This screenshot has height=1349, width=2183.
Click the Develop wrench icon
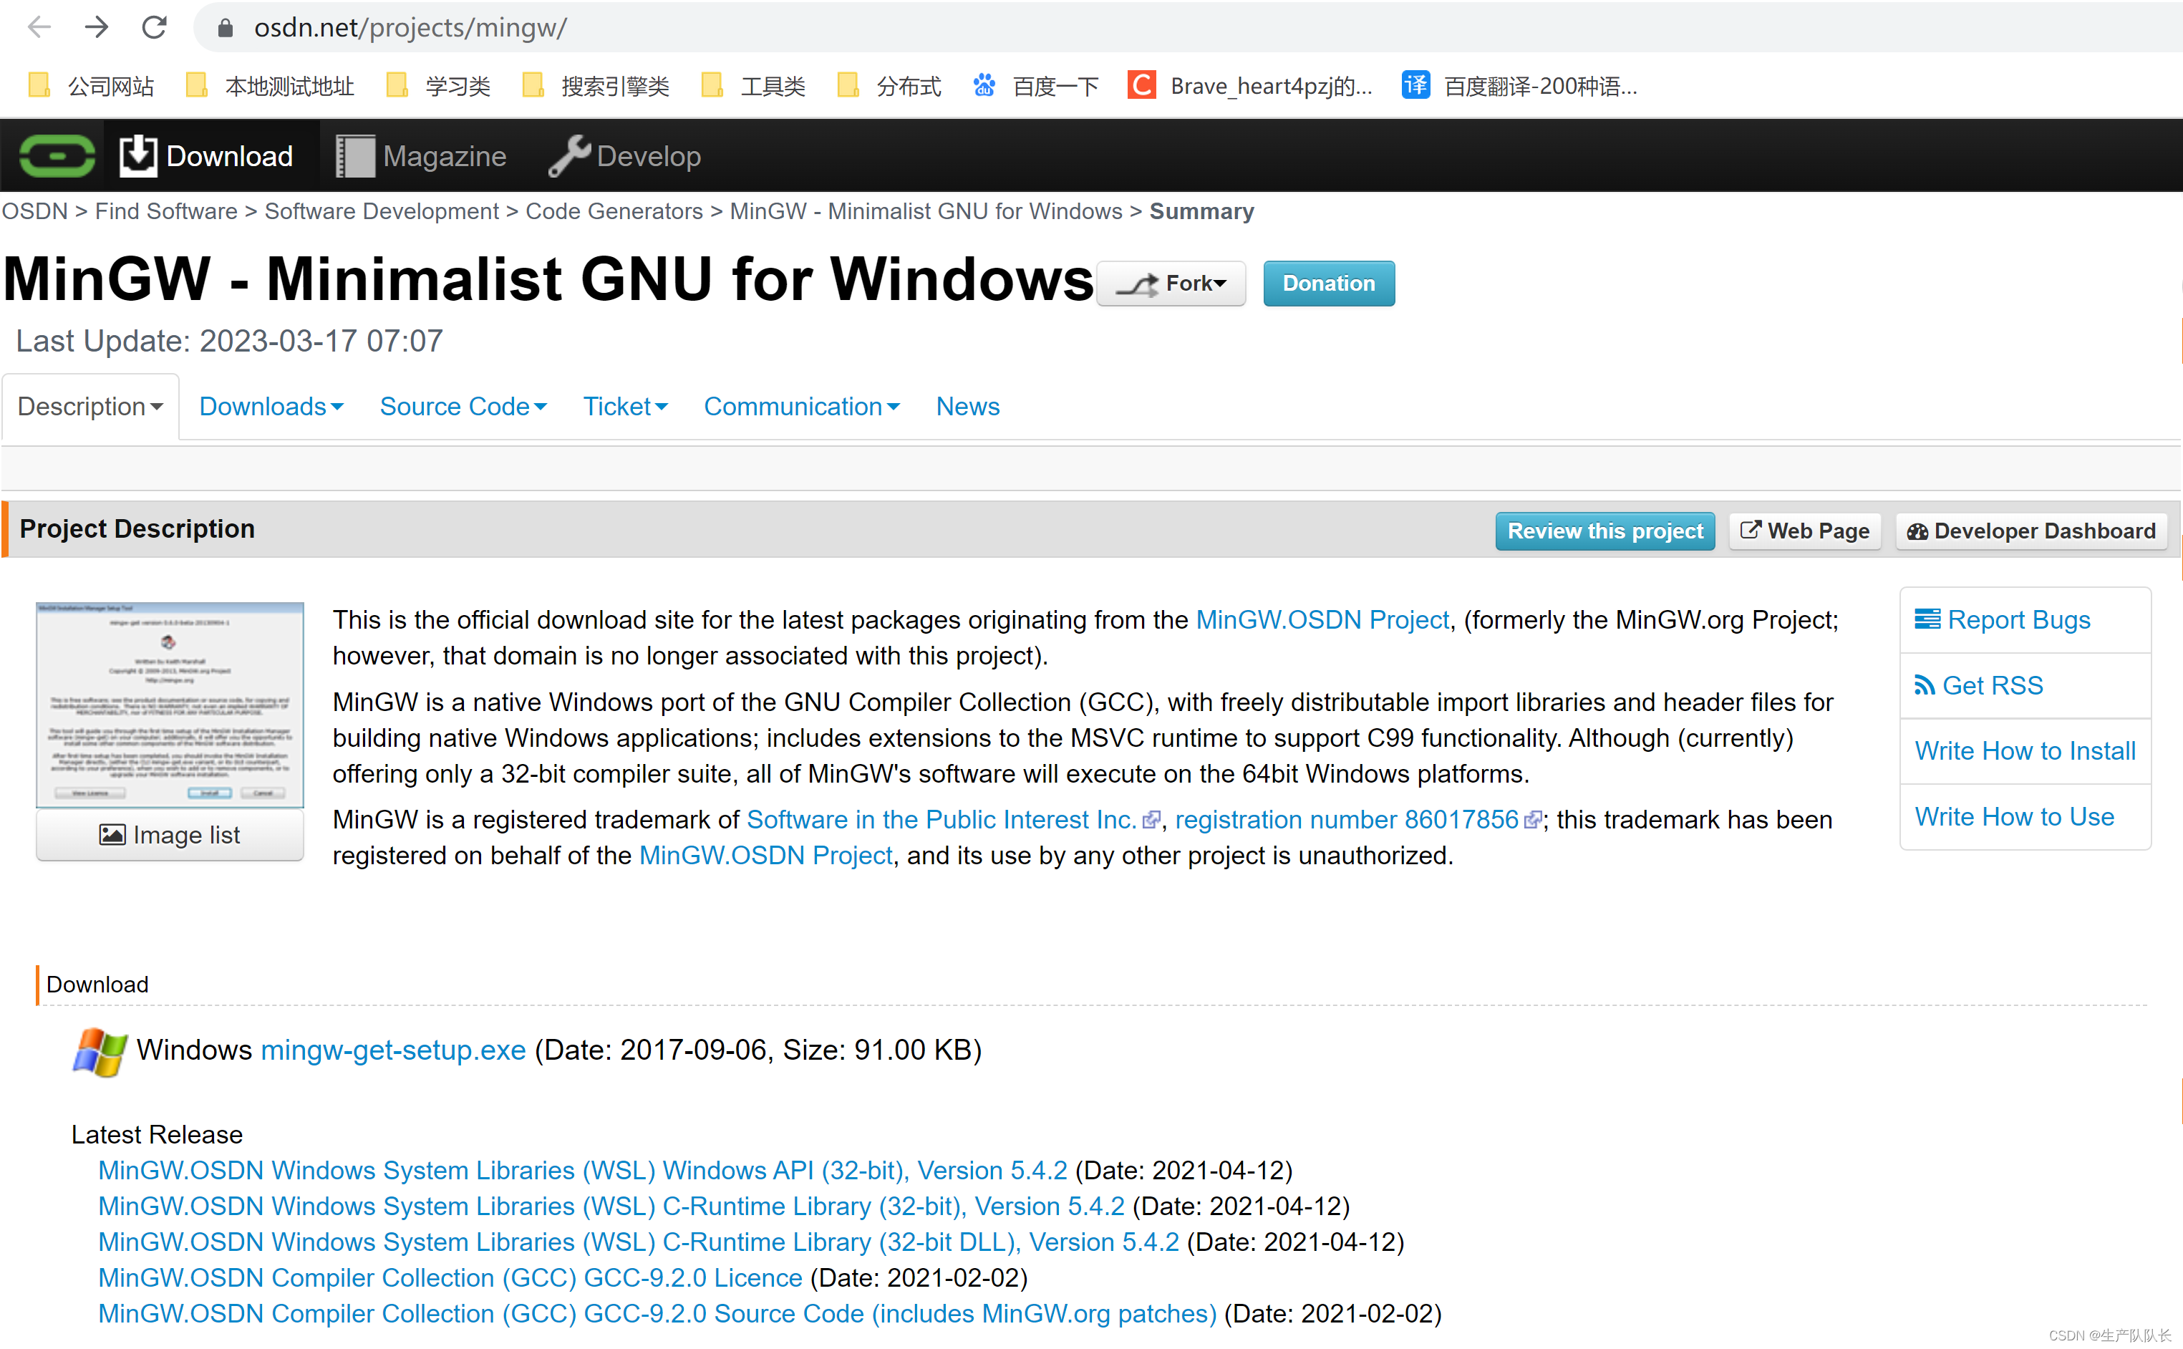[568, 156]
